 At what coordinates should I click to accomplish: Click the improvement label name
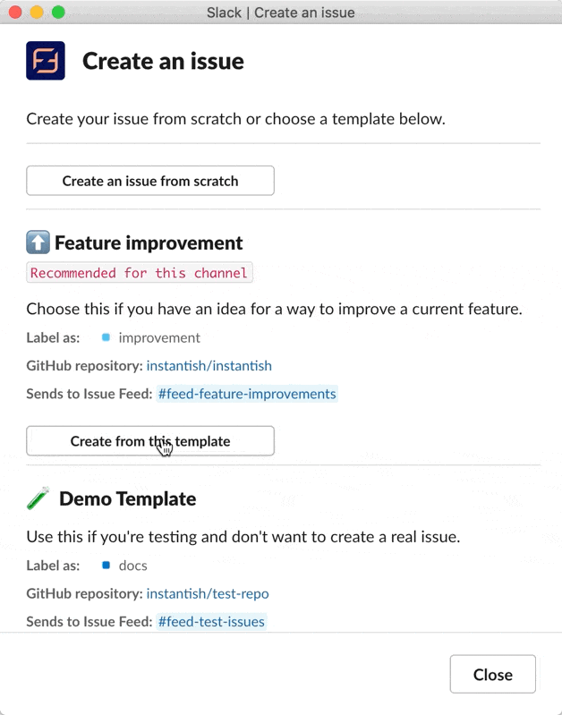pyautogui.click(x=159, y=337)
